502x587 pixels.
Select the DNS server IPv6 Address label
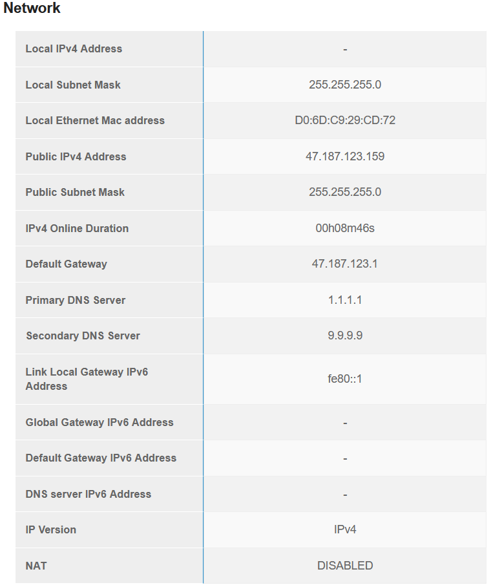coord(89,494)
